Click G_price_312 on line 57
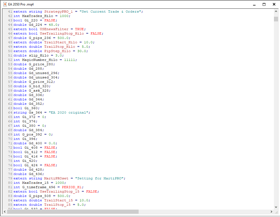The height and width of the screenshot is (217, 280). click(x=41, y=82)
